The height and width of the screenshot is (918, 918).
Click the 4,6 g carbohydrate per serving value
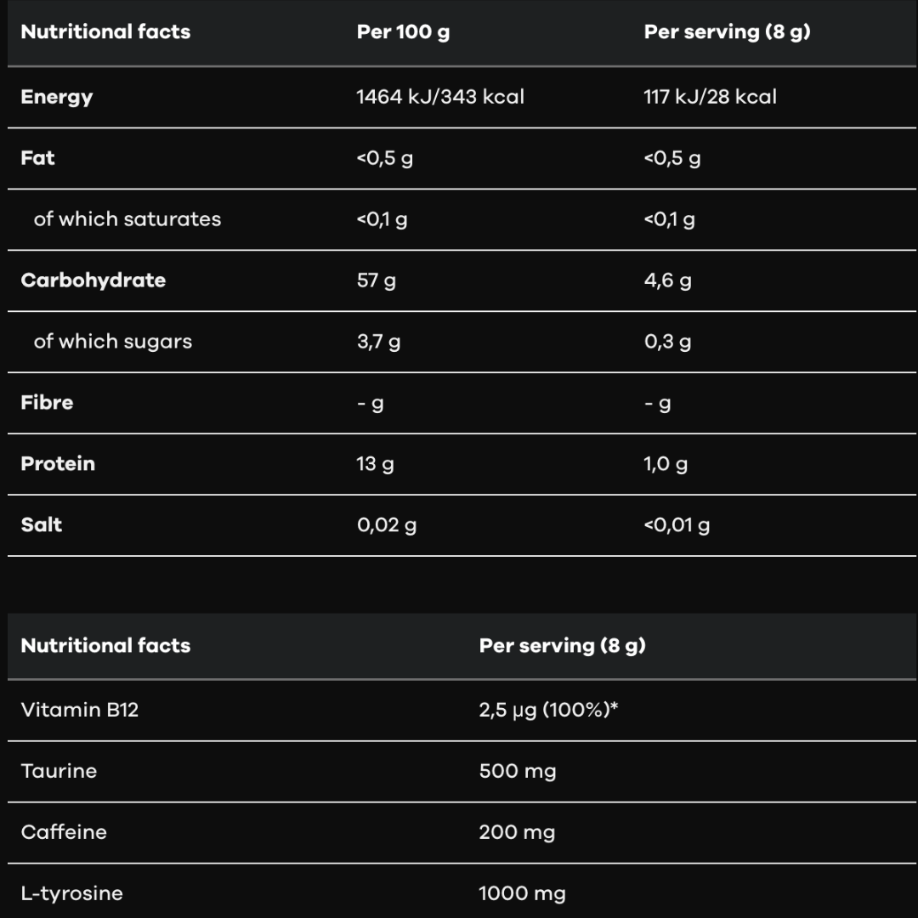coord(667,280)
